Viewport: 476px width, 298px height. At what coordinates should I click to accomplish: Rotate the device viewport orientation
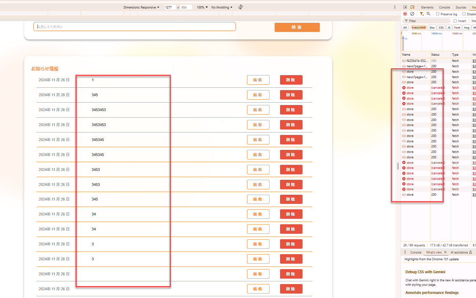[241, 7]
